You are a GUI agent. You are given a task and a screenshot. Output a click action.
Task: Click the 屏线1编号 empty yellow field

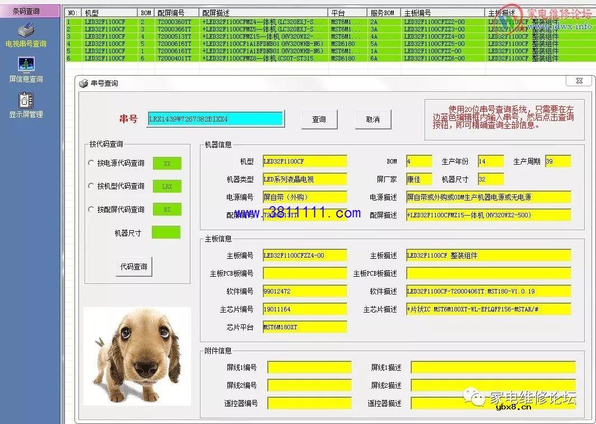pyautogui.click(x=309, y=367)
